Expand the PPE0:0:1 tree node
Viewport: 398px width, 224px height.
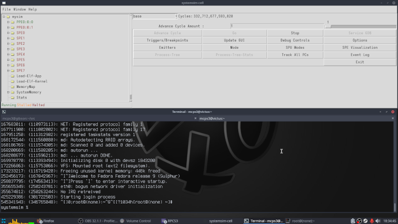8,28
